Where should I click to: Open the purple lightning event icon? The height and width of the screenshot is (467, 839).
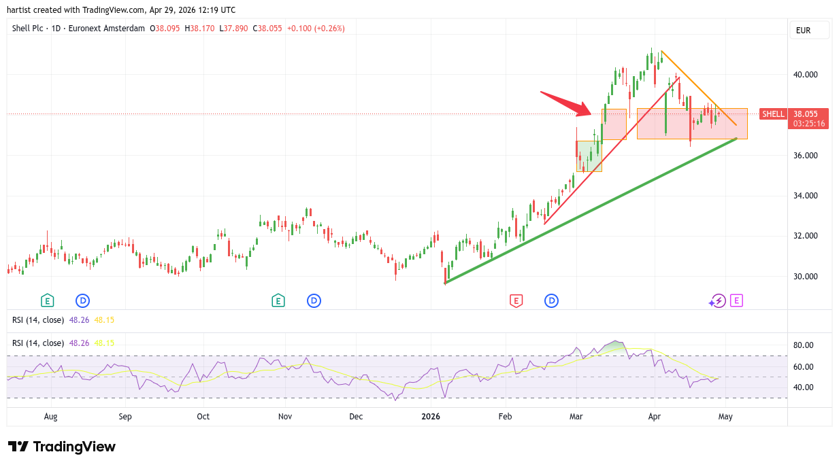718,301
